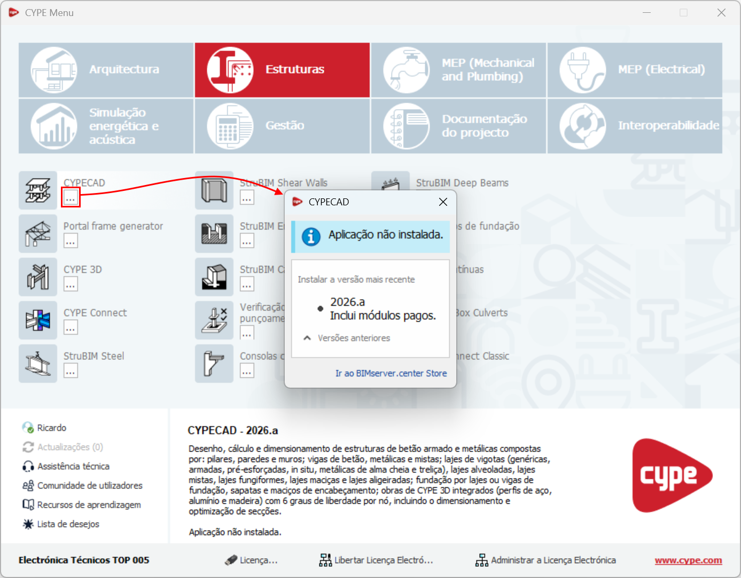Switch to the Arquitectura category tab
The image size is (741, 578).
point(106,70)
